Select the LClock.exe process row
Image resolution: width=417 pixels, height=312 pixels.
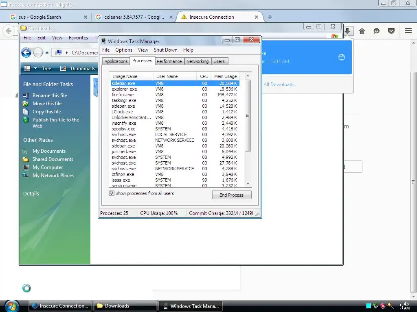coord(175,112)
